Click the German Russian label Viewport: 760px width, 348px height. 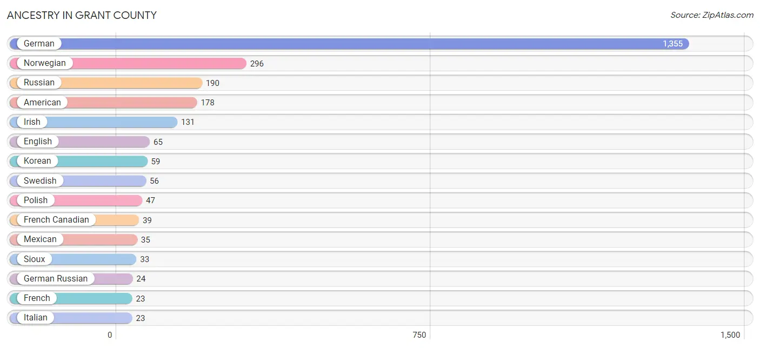tap(56, 278)
